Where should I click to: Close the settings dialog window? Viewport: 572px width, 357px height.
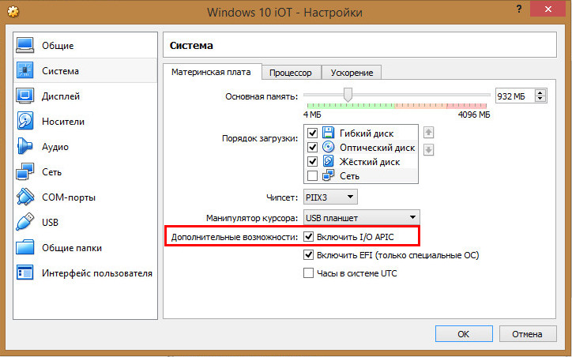click(548, 9)
